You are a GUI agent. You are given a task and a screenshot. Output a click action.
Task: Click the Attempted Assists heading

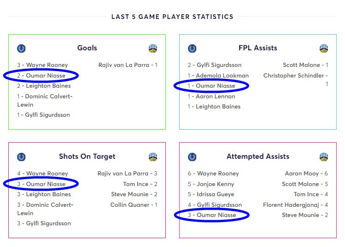click(258, 157)
